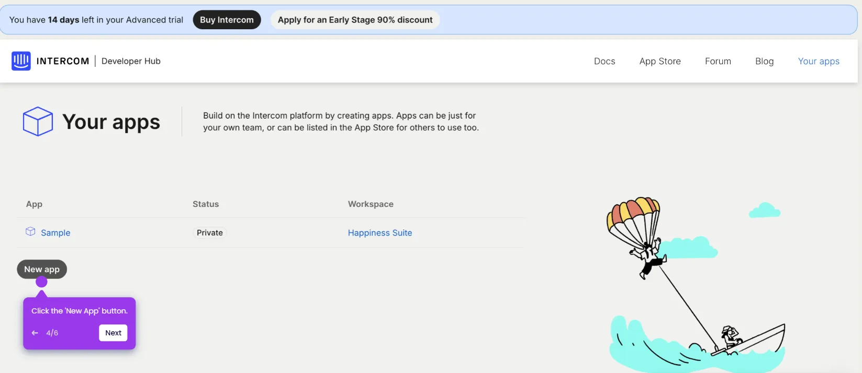Image resolution: width=862 pixels, height=373 pixels.
Task: Click the 'Your apps' page heading
Action: [x=111, y=122]
